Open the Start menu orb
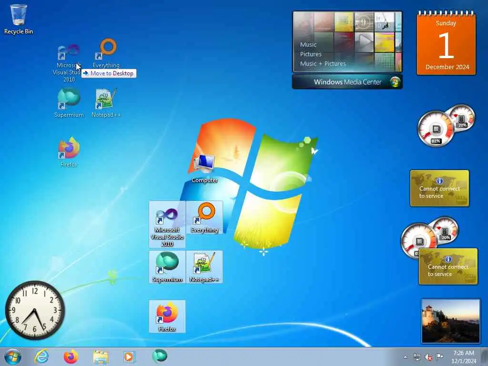This screenshot has width=488, height=366. coord(13,356)
